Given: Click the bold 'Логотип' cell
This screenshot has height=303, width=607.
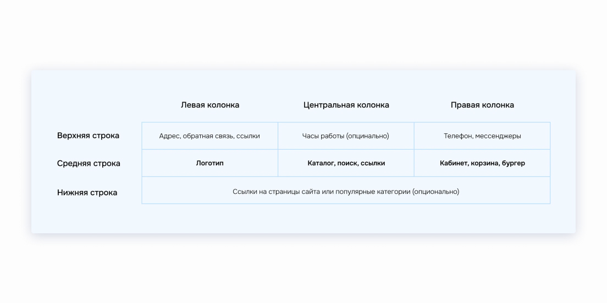Looking at the screenshot, I should tap(210, 163).
